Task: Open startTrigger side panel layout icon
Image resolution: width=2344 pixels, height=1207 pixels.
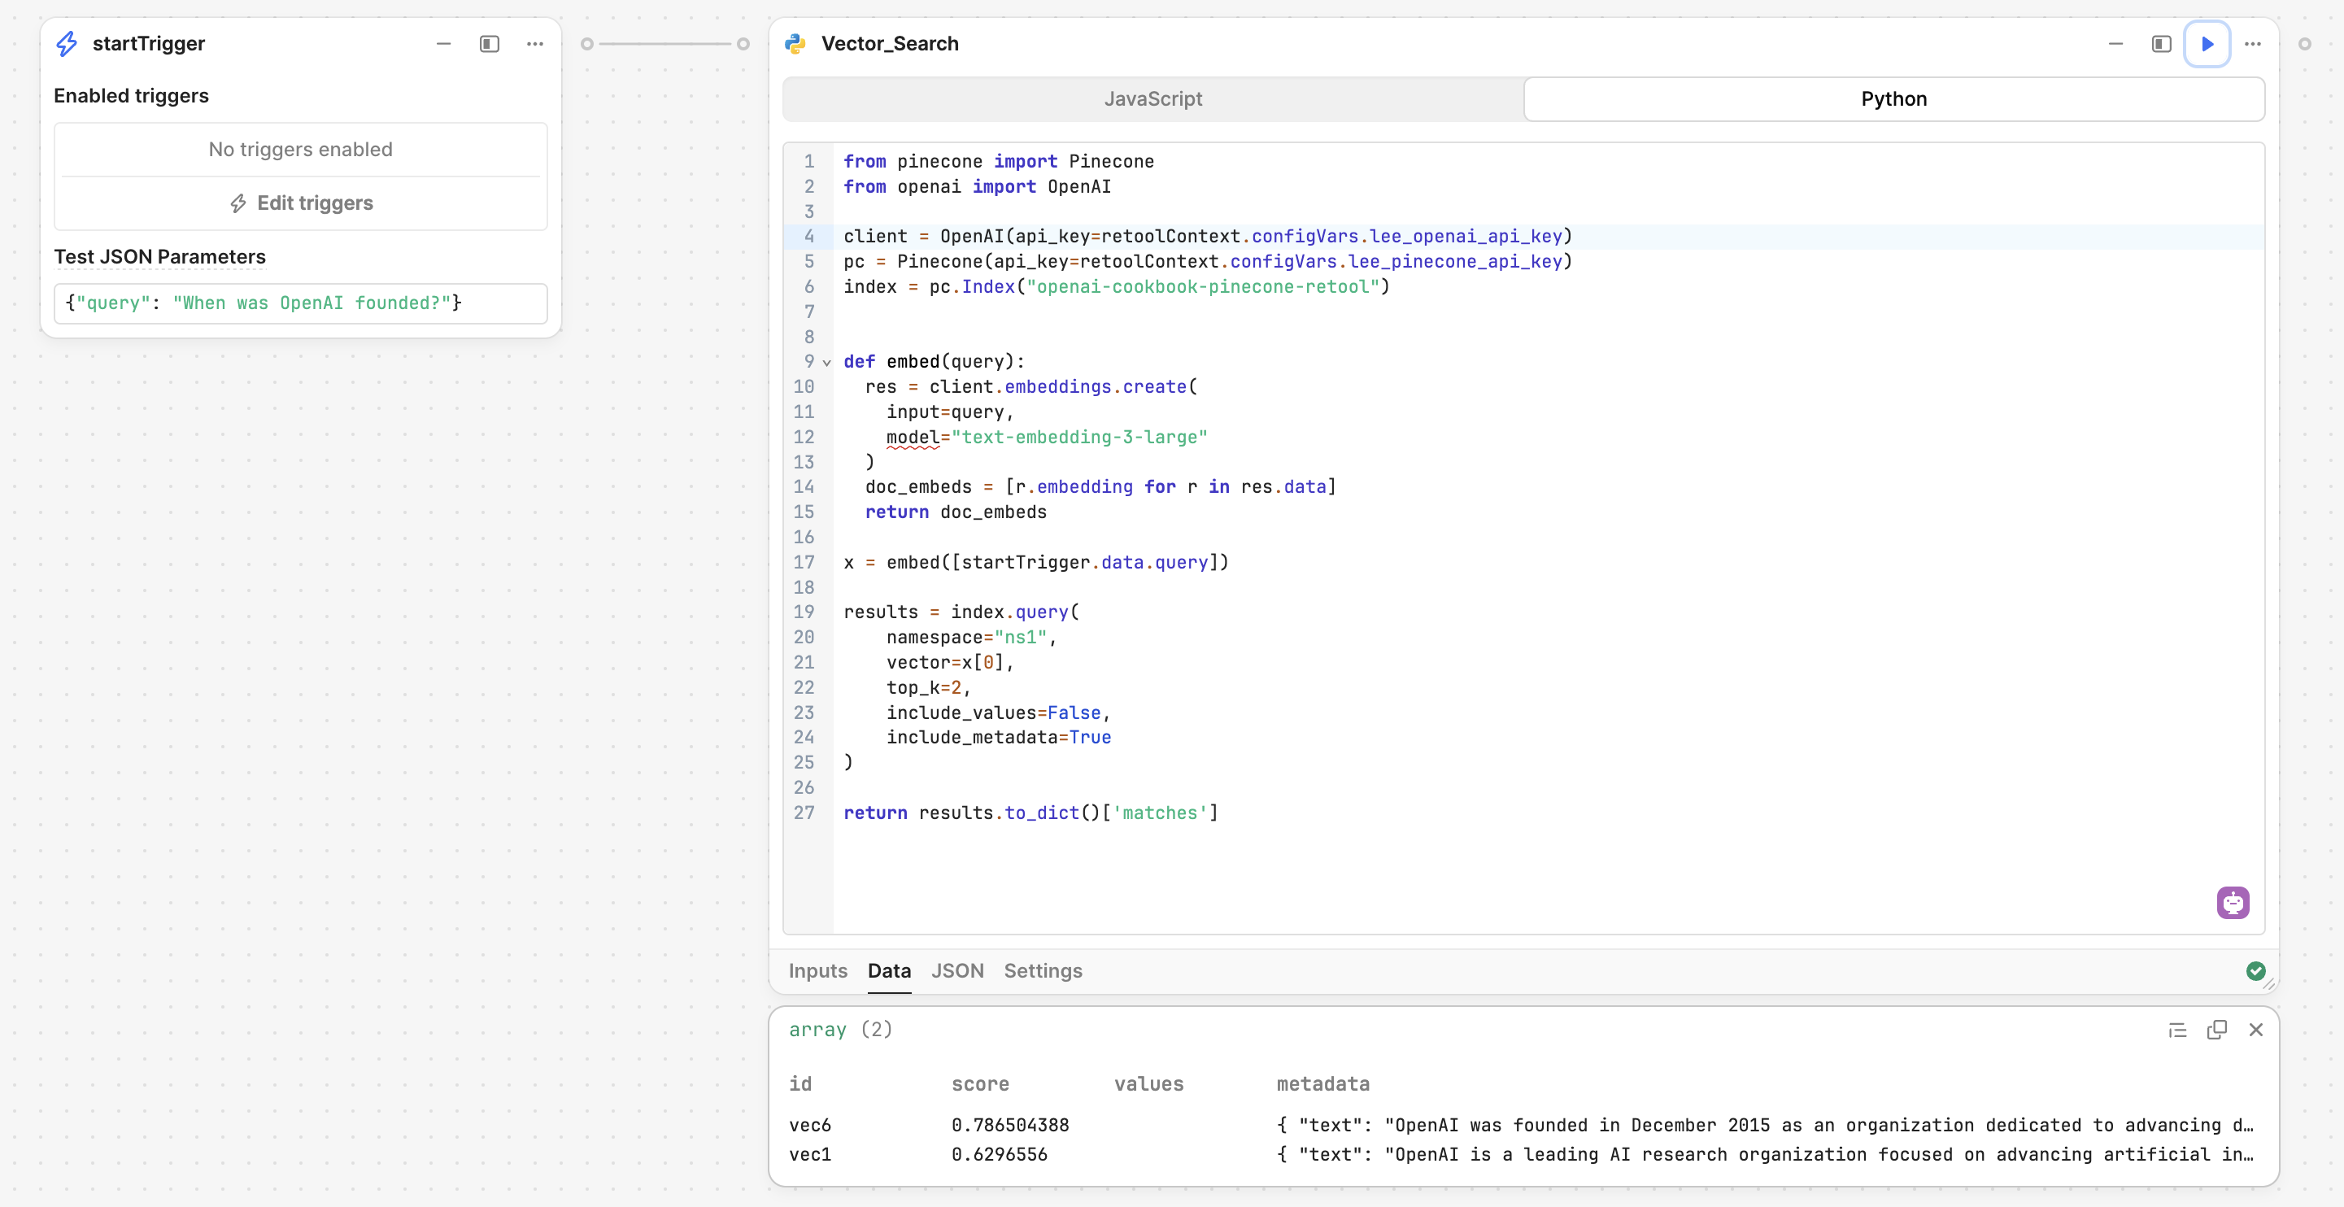Action: click(489, 43)
